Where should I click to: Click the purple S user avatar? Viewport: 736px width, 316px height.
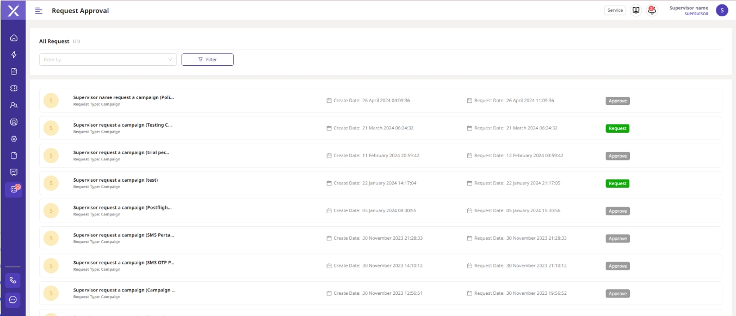pyautogui.click(x=722, y=10)
